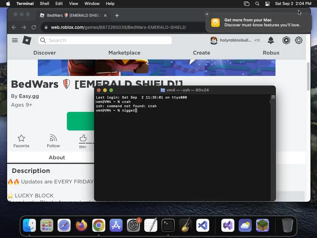
Task: Open the Easy.gg creator link
Action: [x=29, y=96]
